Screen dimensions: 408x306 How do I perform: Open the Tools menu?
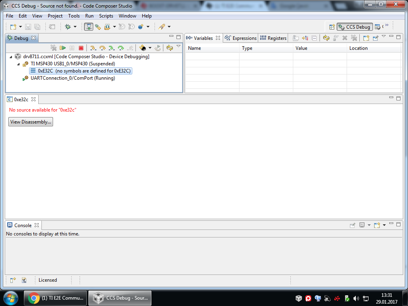74,16
